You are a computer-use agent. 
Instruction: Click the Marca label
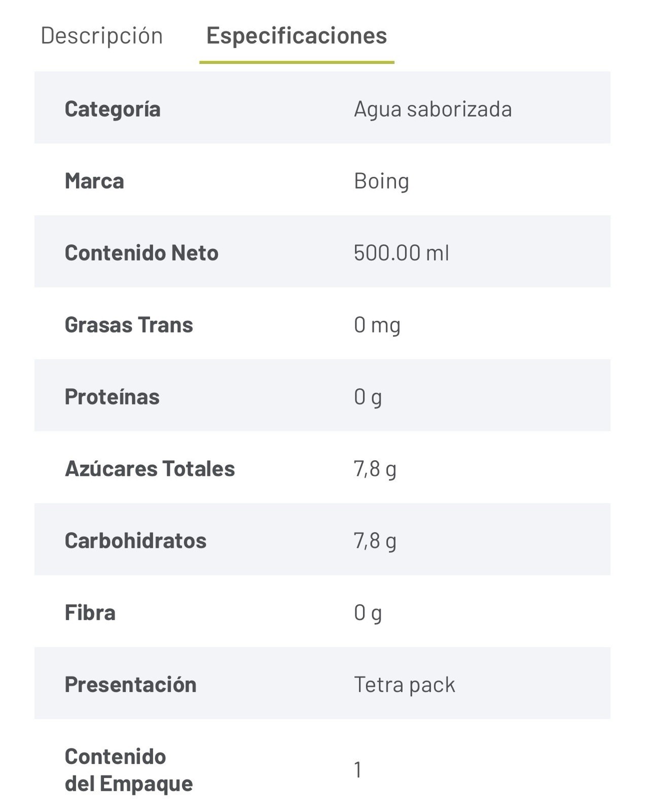(94, 181)
